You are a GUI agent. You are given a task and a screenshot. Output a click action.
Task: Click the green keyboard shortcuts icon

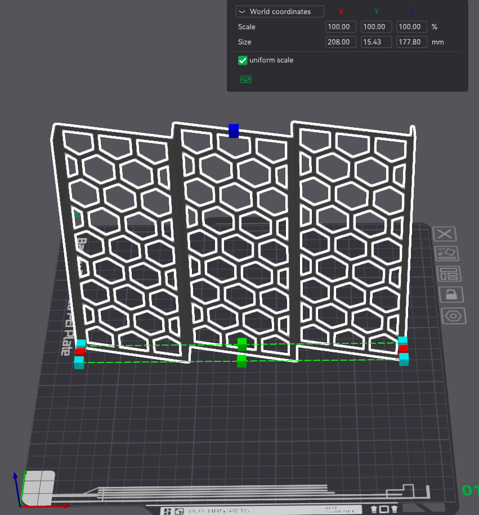coord(245,79)
